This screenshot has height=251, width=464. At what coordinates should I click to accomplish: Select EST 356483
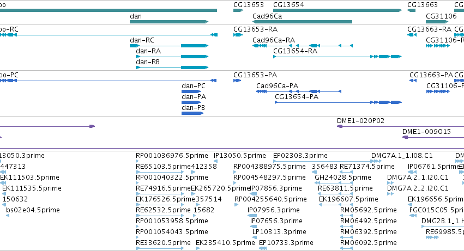pyautogui.click(x=324, y=167)
